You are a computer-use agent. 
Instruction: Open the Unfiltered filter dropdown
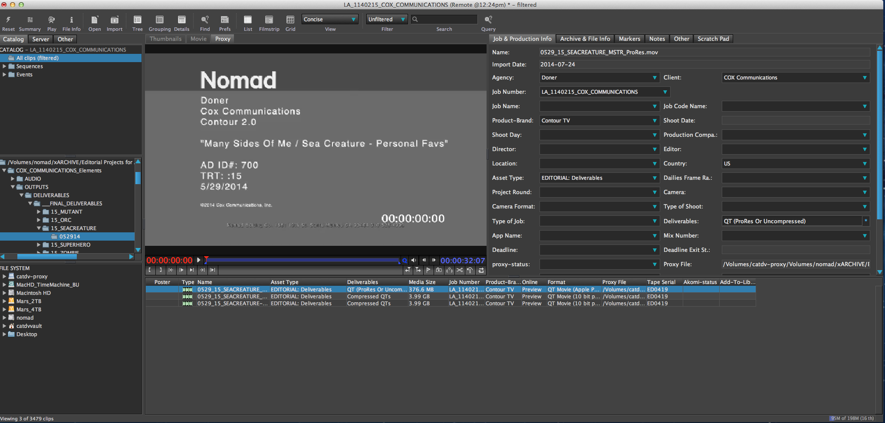click(x=387, y=20)
